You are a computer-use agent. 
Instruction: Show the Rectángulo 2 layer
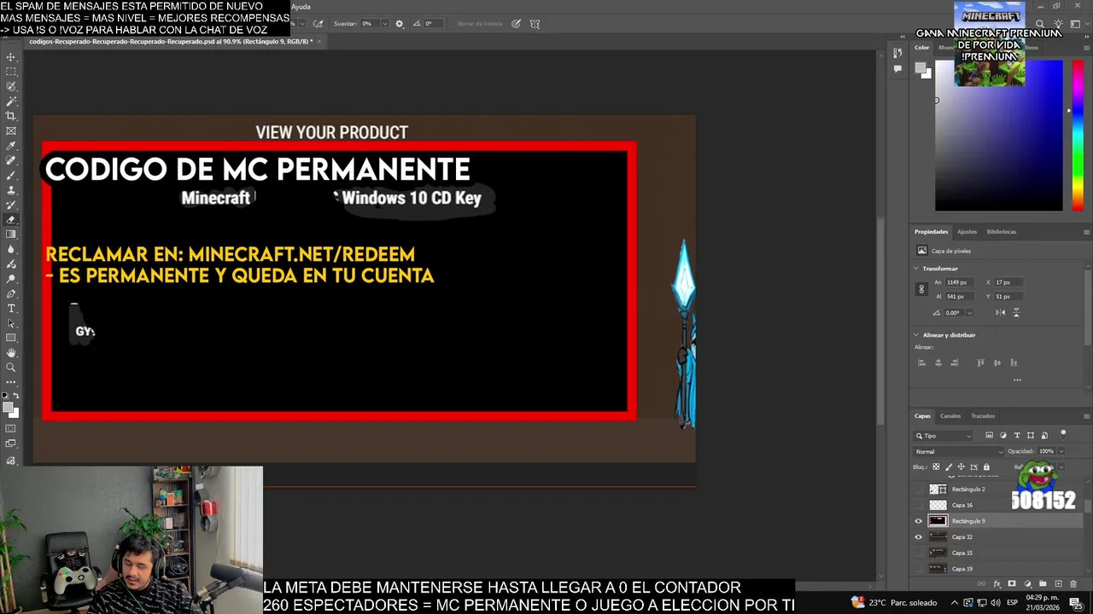coord(919,489)
